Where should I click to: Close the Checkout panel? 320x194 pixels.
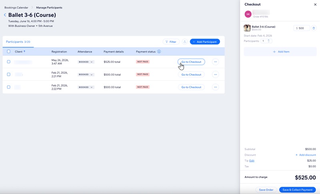315,4
